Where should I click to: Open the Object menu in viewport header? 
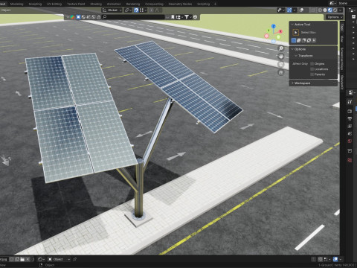coord(6,10)
